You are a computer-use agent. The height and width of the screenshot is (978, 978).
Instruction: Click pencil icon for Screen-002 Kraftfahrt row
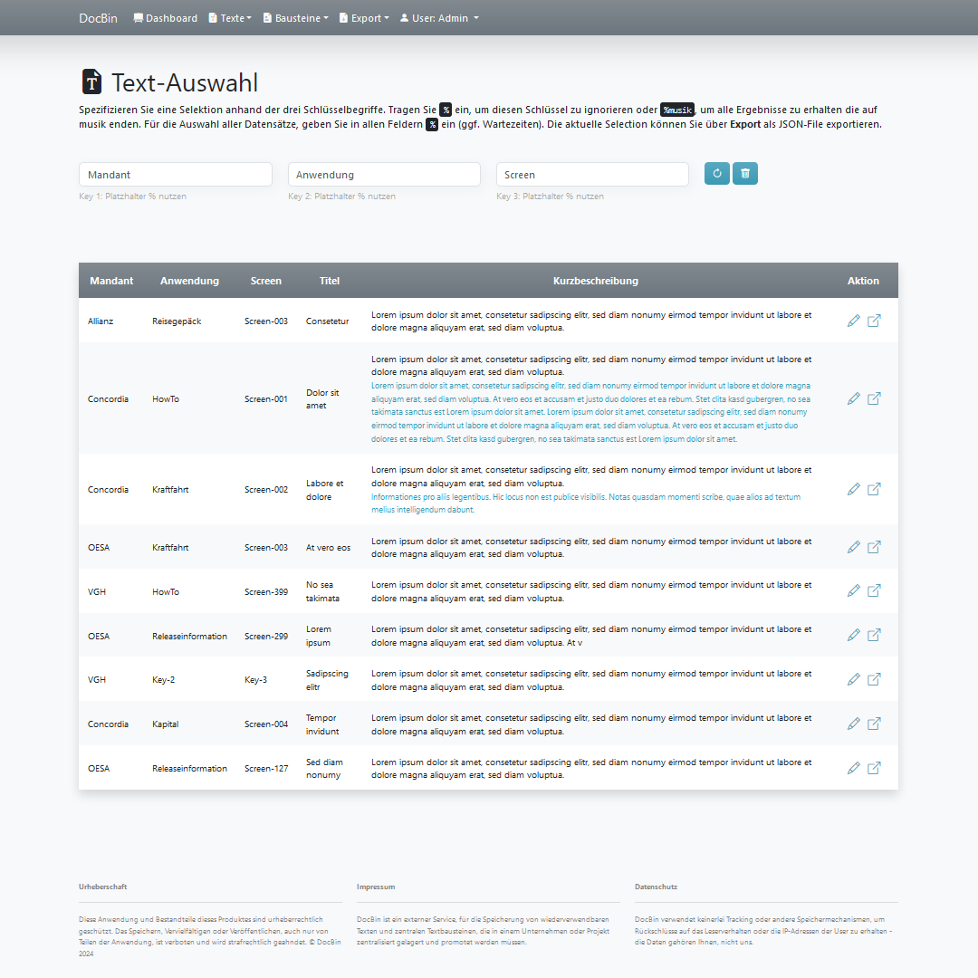(x=853, y=489)
